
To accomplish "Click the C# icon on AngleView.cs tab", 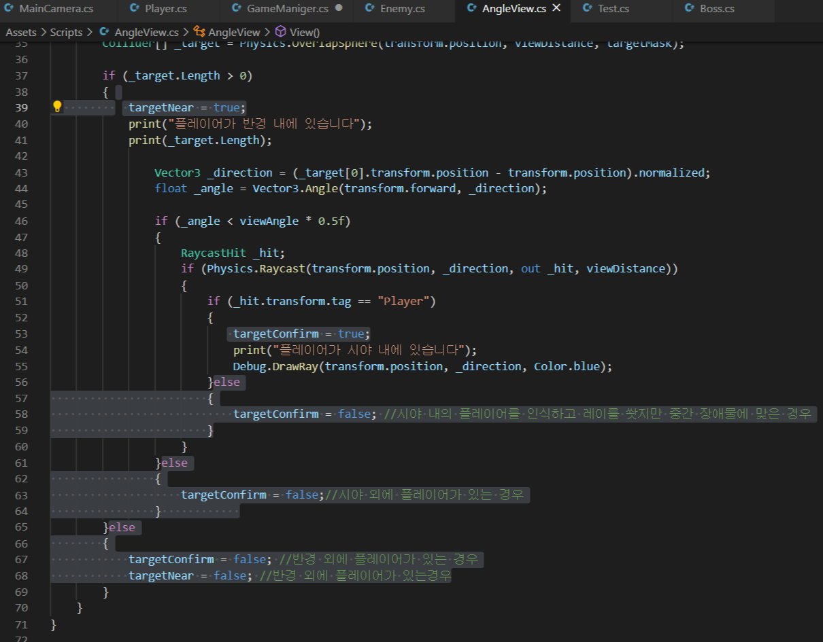I will [x=471, y=9].
